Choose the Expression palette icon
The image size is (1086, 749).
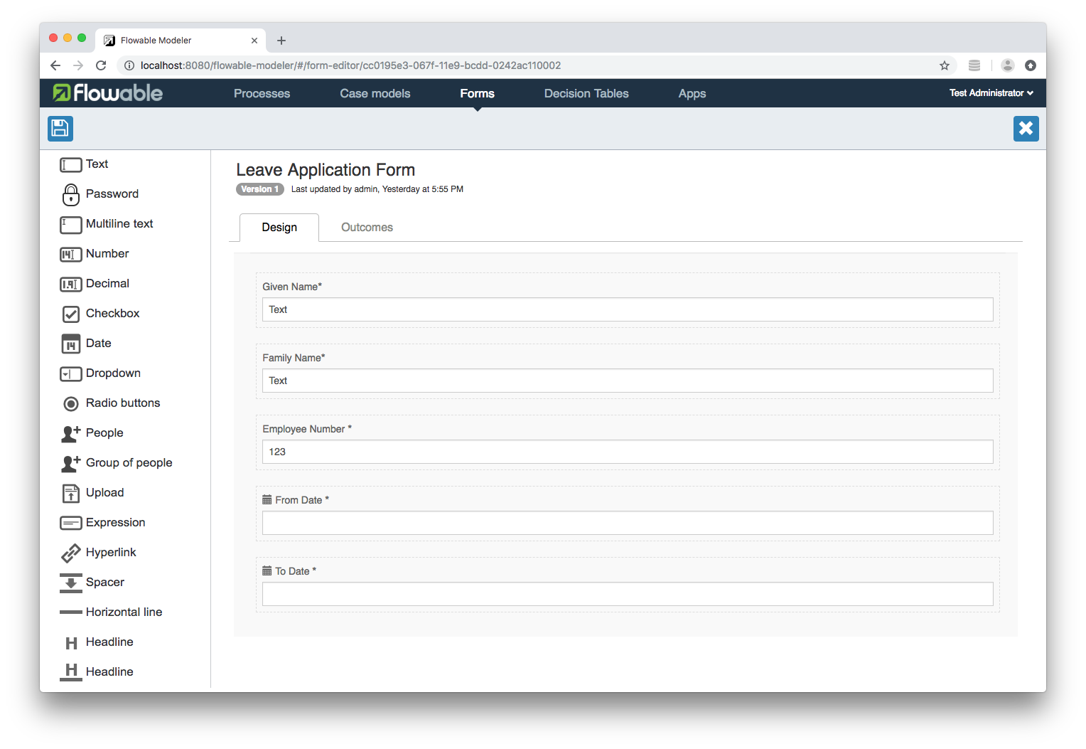(71, 524)
